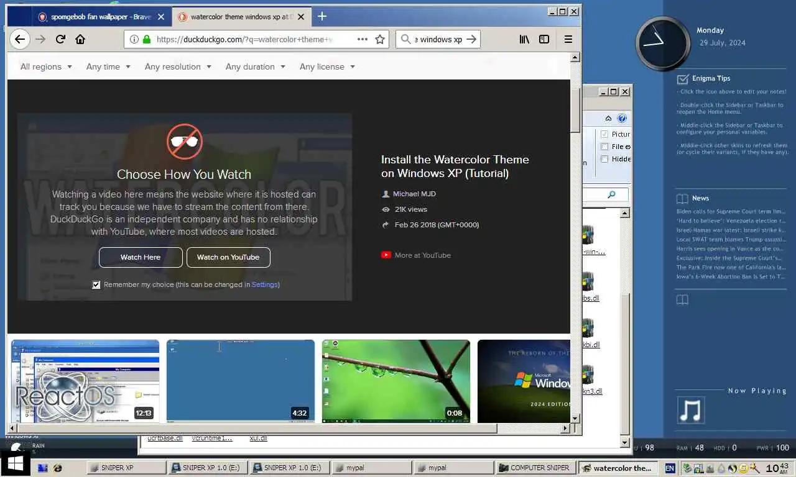Click the EN language indicator in the tray
The width and height of the screenshot is (796, 477).
670,468
